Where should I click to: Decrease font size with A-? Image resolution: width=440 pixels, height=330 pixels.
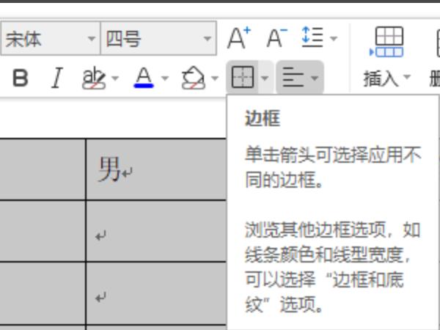tap(276, 38)
